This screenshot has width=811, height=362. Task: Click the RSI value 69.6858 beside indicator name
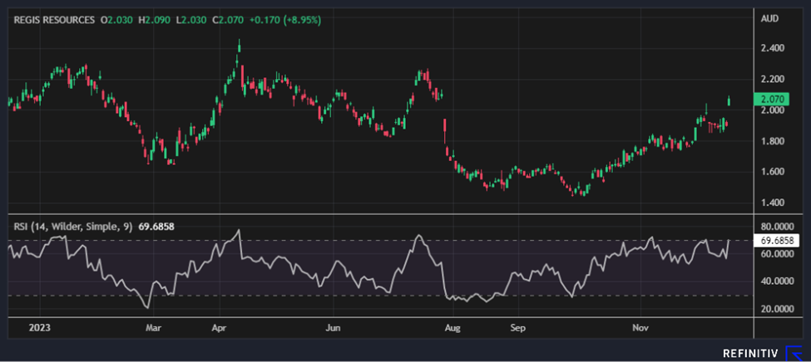point(156,226)
